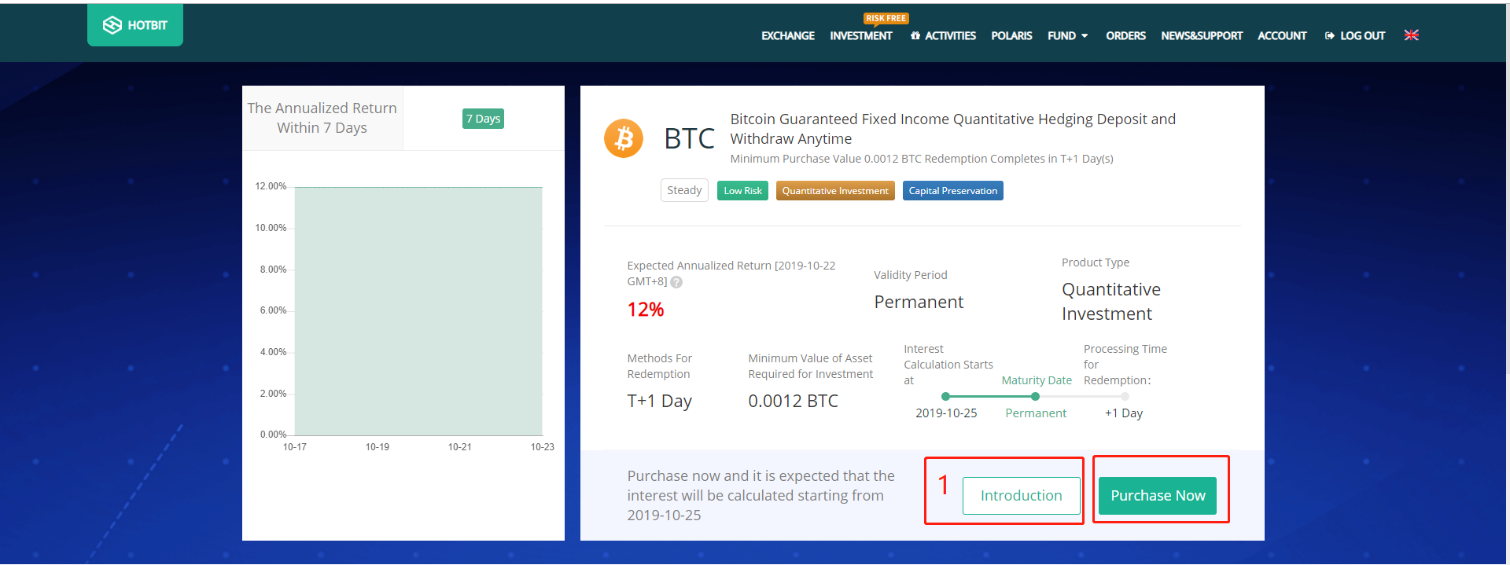Click the question mark help icon

coord(676,282)
